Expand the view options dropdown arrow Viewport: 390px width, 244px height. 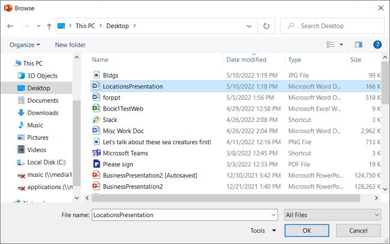pyautogui.click(x=342, y=45)
